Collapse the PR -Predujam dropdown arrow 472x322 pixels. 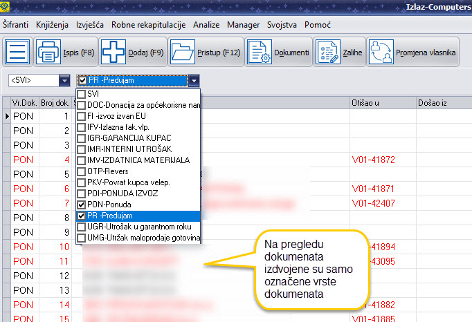coord(194,80)
